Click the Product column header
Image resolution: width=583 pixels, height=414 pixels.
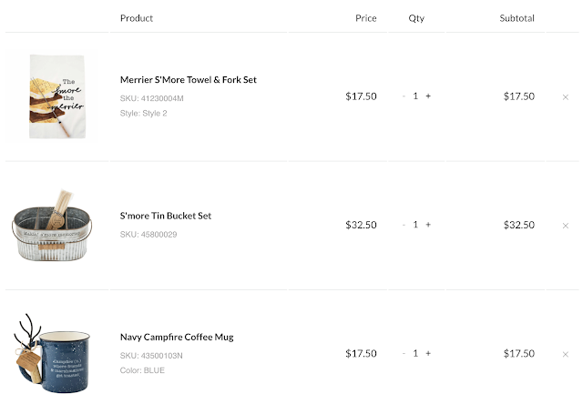137,18
